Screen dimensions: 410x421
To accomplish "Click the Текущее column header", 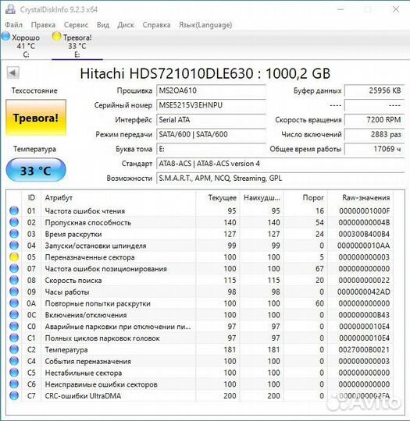I will click(218, 198).
